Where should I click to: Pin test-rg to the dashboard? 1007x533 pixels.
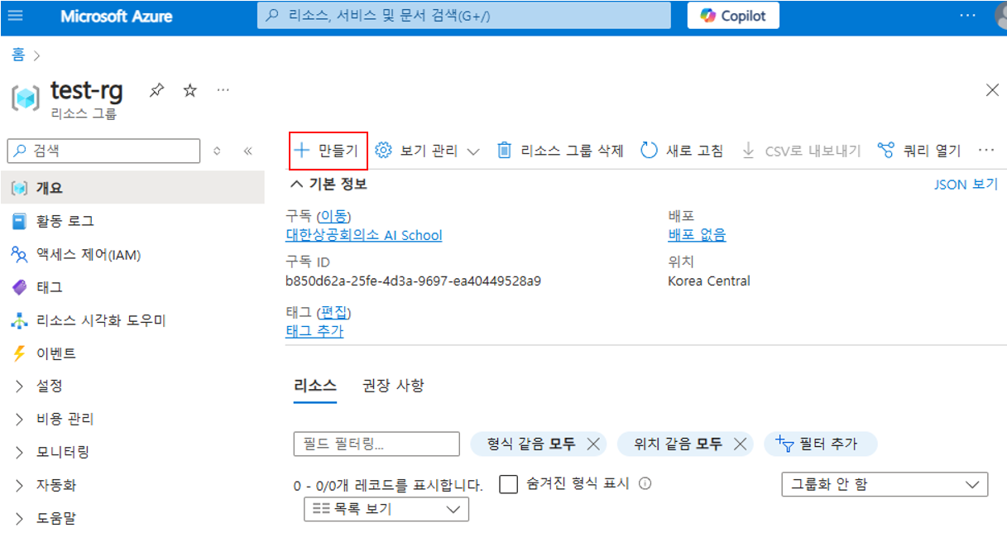[x=156, y=90]
